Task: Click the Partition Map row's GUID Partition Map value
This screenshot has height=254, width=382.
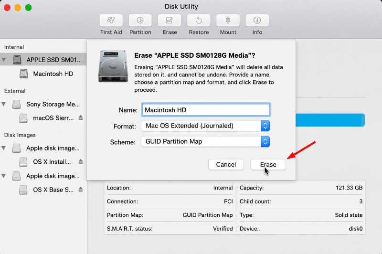Action: 208,215
